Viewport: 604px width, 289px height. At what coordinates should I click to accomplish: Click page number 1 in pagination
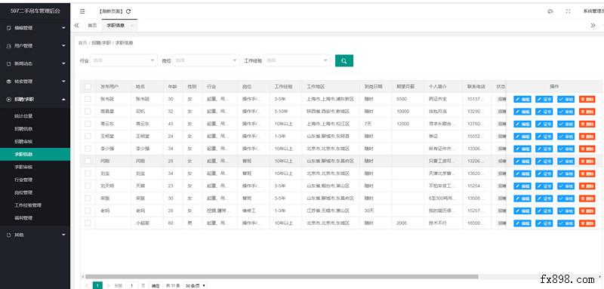pyautogui.click(x=98, y=285)
